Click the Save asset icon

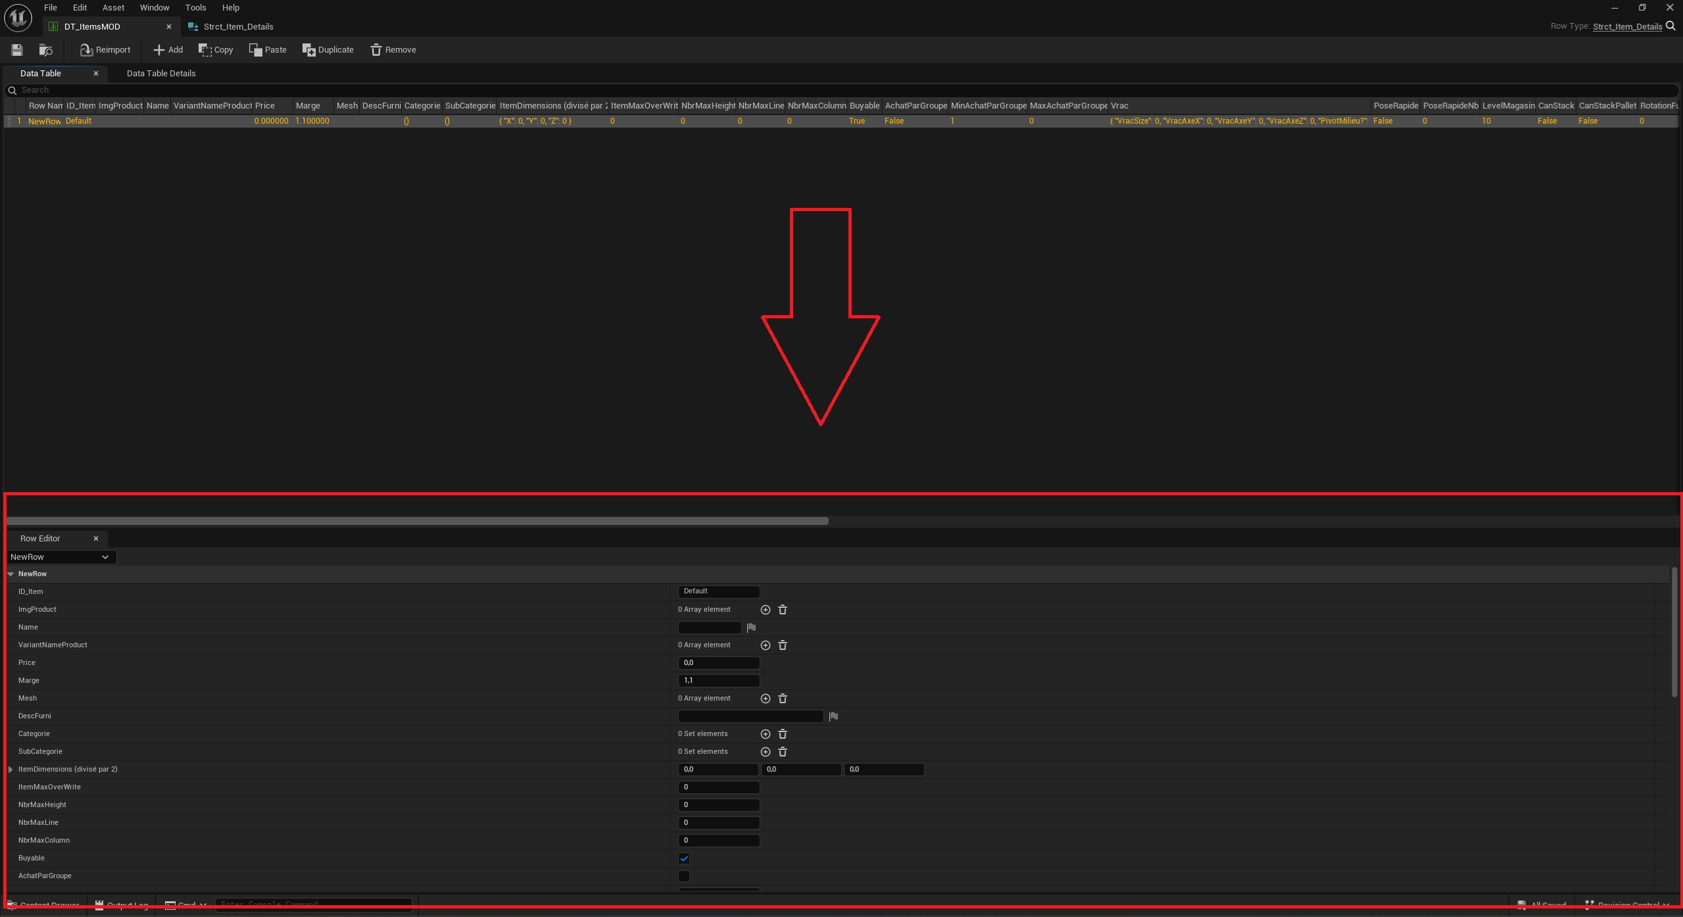(17, 50)
